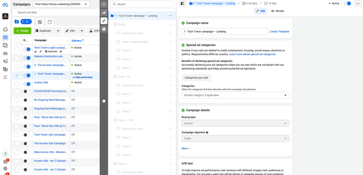The height and width of the screenshot is (175, 363).
Task: Check the Tech Tower Leads campaign checkbox
Action: coord(17,49)
